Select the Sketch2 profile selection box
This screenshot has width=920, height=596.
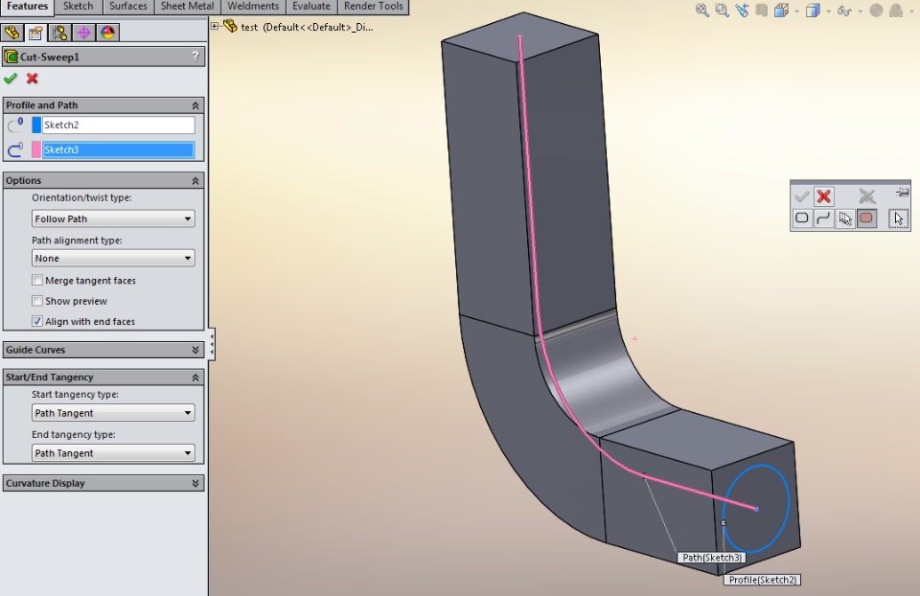[x=118, y=125]
